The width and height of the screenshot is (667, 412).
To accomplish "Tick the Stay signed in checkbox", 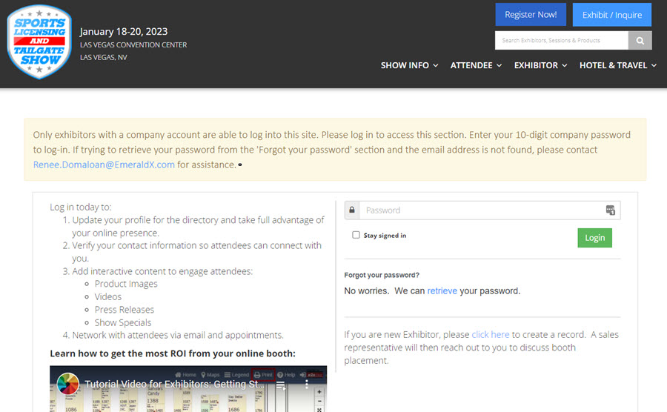I will click(x=356, y=236).
